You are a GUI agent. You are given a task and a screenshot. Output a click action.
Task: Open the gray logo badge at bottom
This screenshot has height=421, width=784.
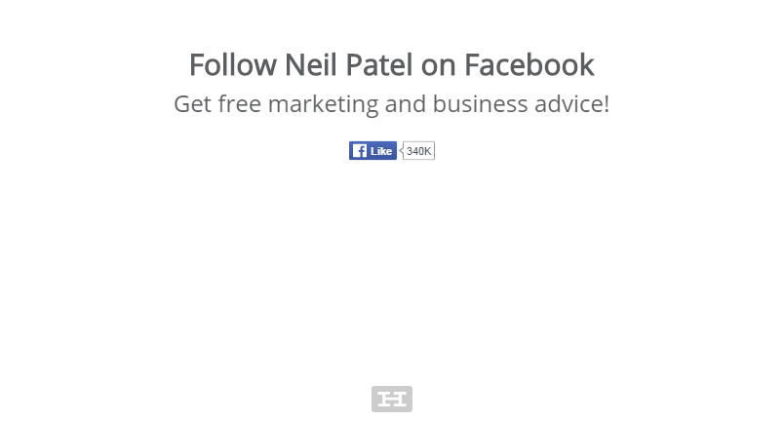[392, 399]
